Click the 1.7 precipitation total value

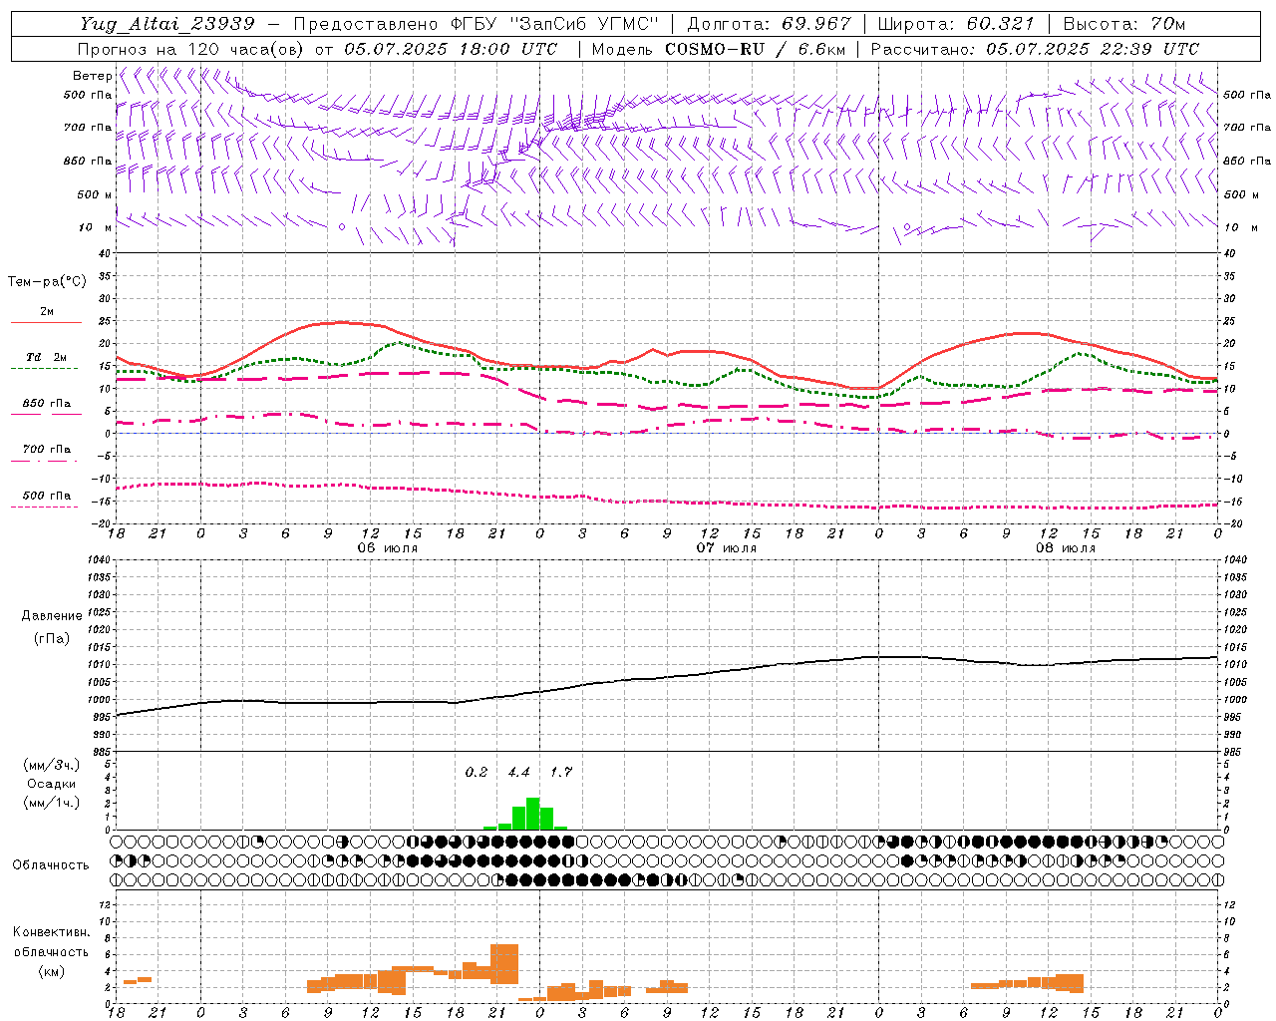[x=561, y=772]
